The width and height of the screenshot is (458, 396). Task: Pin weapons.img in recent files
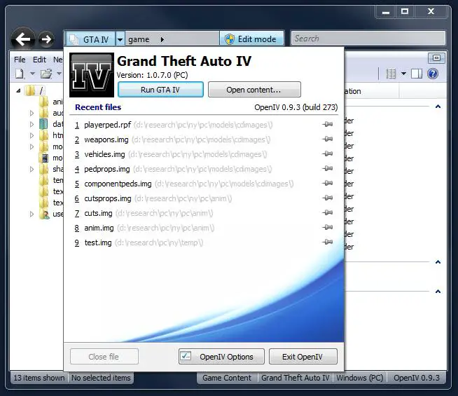328,139
